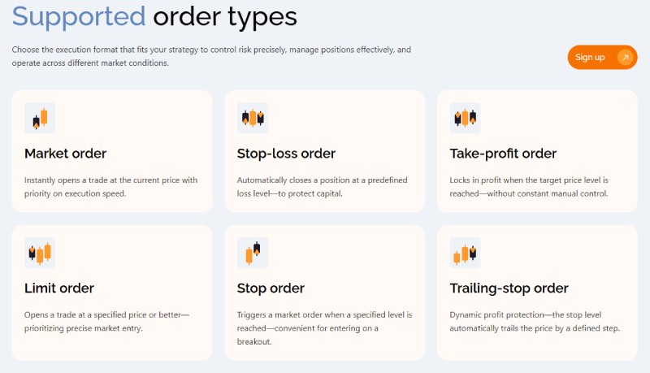The height and width of the screenshot is (373, 650).
Task: Click the Limit order candlestick icon
Action: [x=40, y=253]
